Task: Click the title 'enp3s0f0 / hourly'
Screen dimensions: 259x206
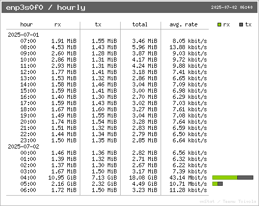Action: coord(46,8)
